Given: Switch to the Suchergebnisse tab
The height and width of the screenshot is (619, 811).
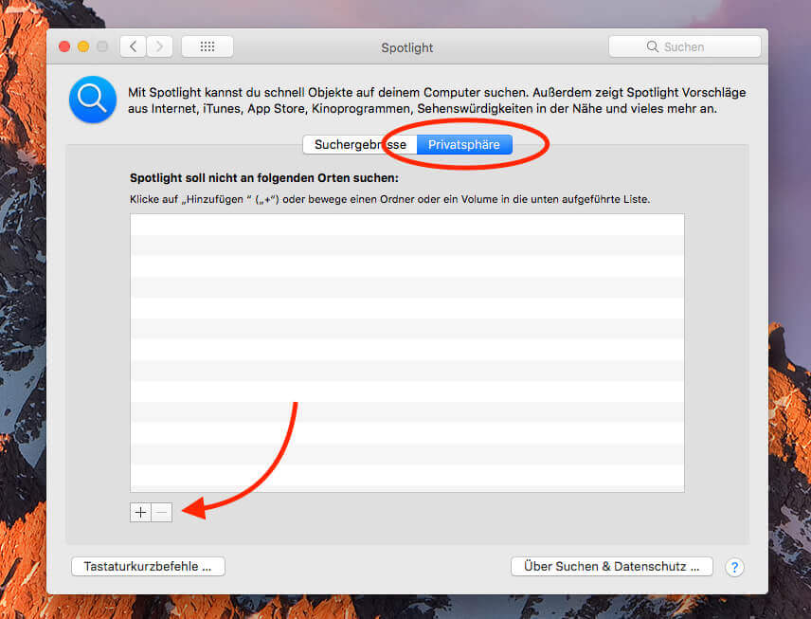Looking at the screenshot, I should pyautogui.click(x=360, y=144).
